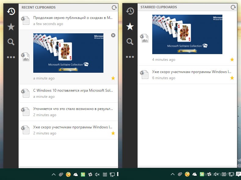Unstar the Solitaire image in Starred Clipboards

232,59
